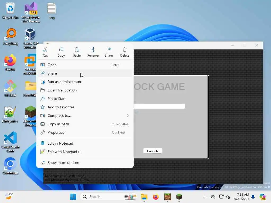
Task: Choose Open from the context menu
Action: tap(85, 65)
